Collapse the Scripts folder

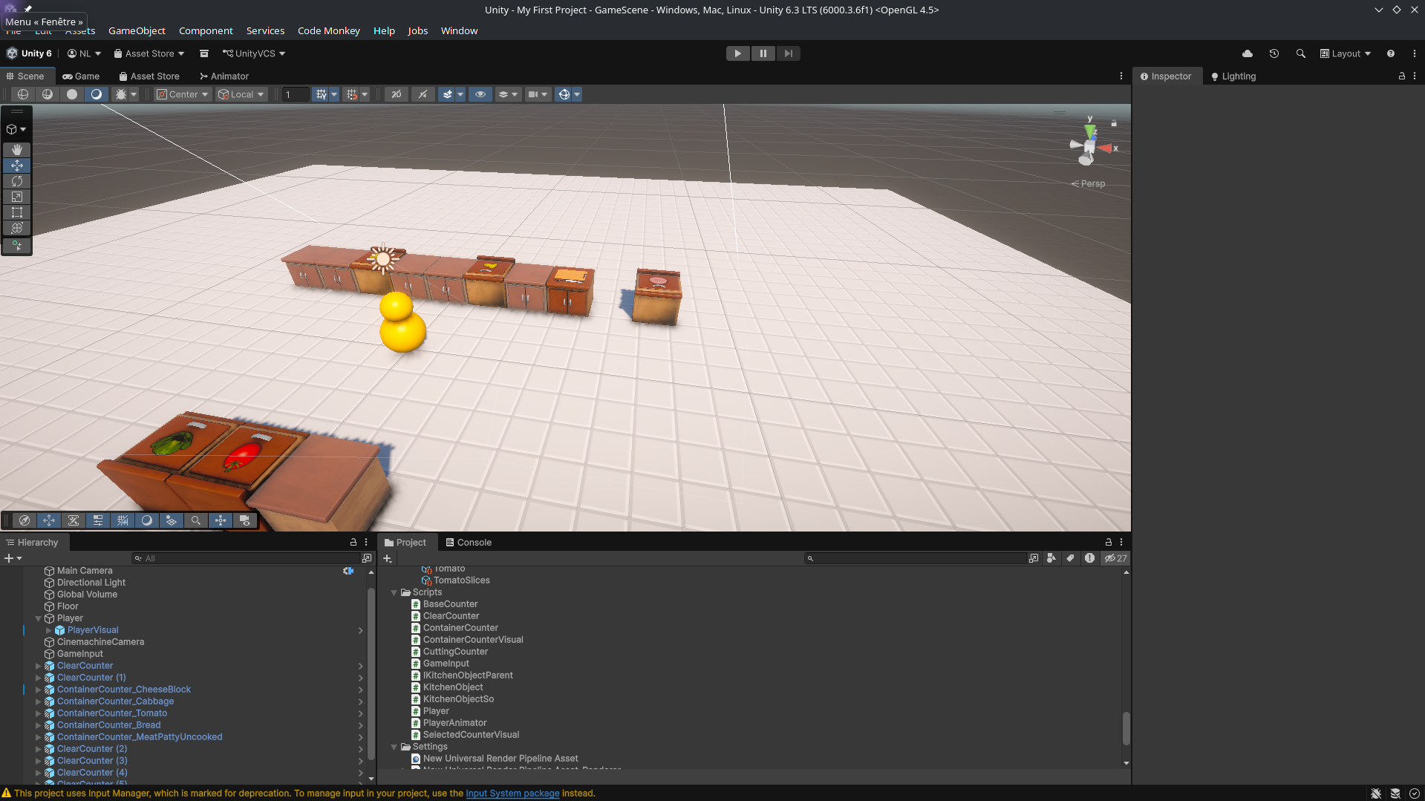tap(394, 592)
